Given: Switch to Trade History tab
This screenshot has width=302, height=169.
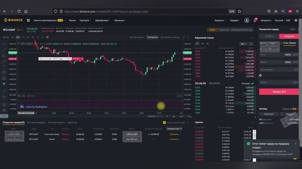Looking at the screenshot, I should coord(56,123).
